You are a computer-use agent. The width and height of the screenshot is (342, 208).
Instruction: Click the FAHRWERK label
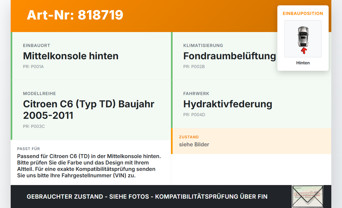(196, 94)
